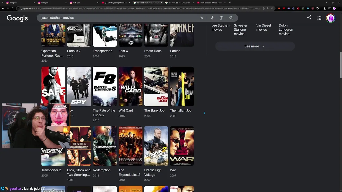The image size is (342, 192).
Task: Switch to The Bank Job Google Search tab
Action: 179,3
